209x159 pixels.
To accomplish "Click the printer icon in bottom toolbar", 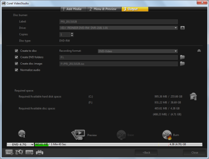I will (x=40, y=152).
